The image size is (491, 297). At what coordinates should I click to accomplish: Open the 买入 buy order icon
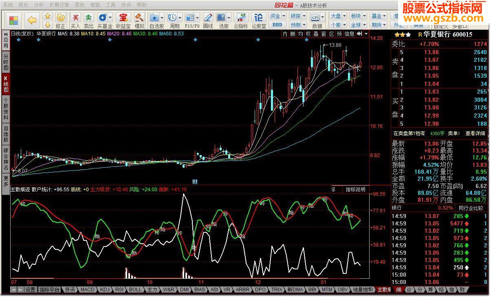(x=75, y=17)
